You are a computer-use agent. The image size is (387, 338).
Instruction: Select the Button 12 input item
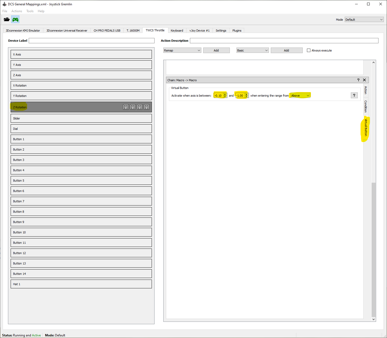click(81, 253)
